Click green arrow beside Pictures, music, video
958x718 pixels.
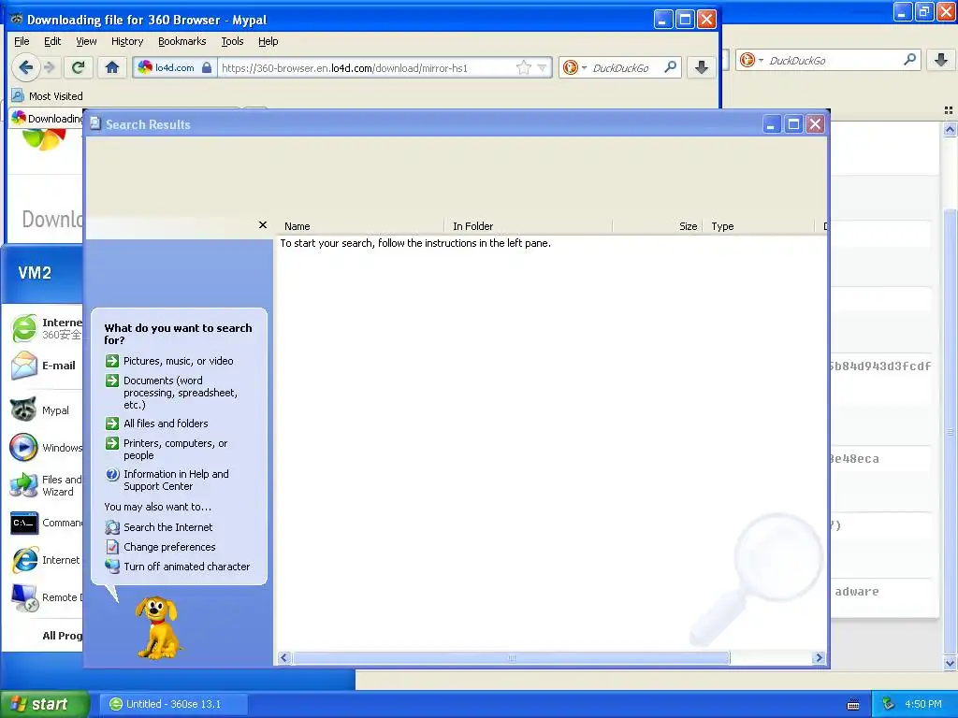112,361
